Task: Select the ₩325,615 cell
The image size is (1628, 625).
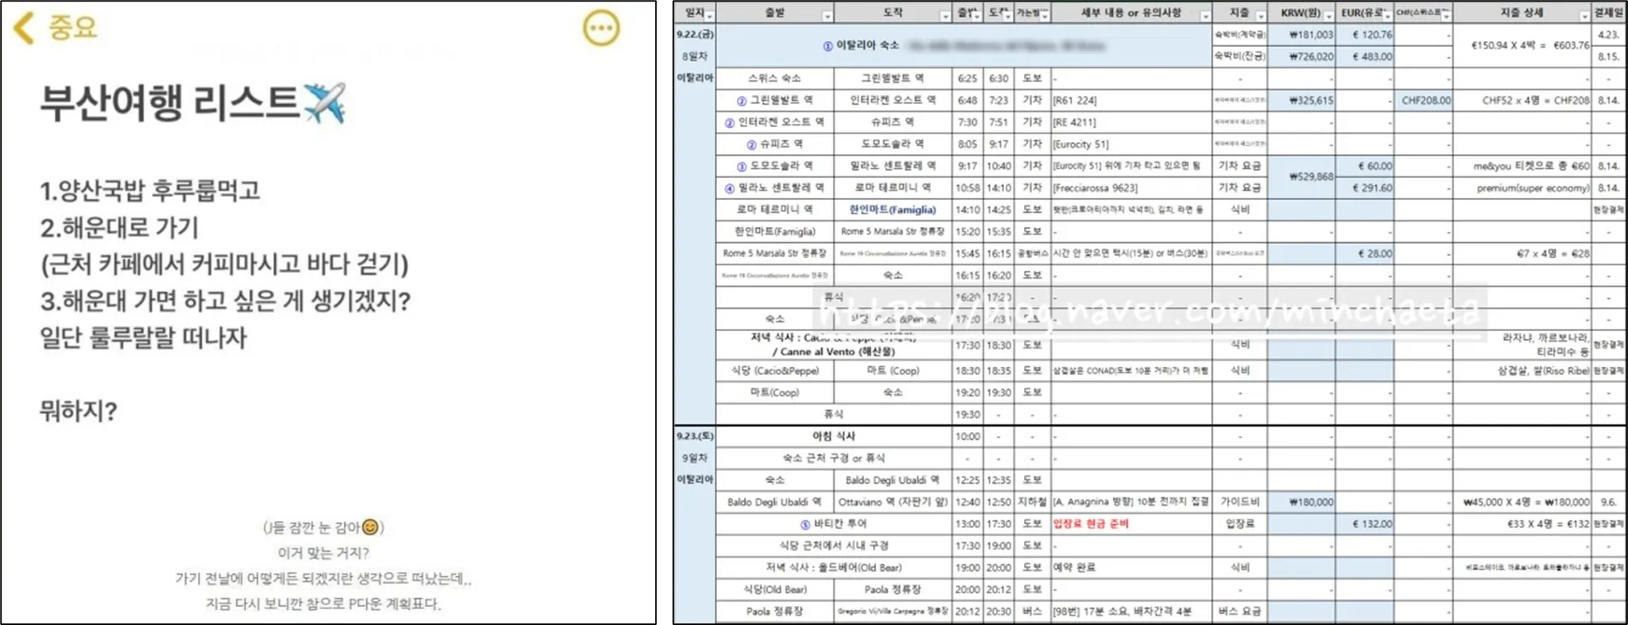Action: point(1301,100)
